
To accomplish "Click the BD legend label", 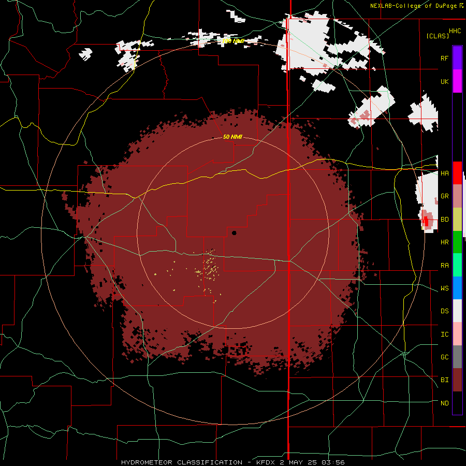I will (x=444, y=220).
